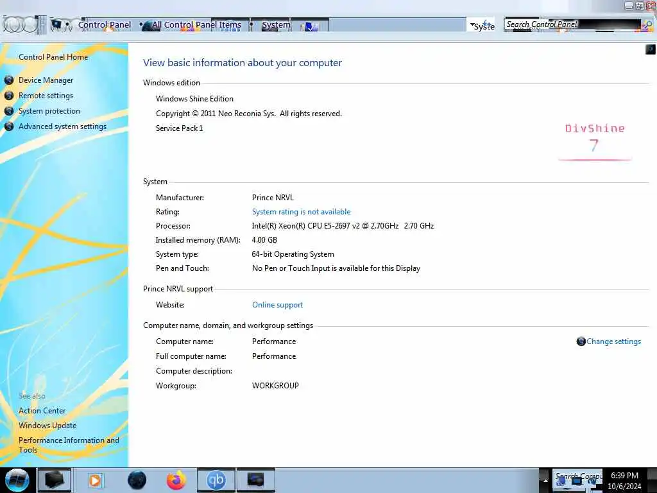Open the Online support link
The image size is (657, 493).
(x=277, y=305)
